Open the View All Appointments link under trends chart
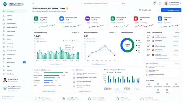Image resolution: width=183 pixels, height=103 pixels. 100,64
